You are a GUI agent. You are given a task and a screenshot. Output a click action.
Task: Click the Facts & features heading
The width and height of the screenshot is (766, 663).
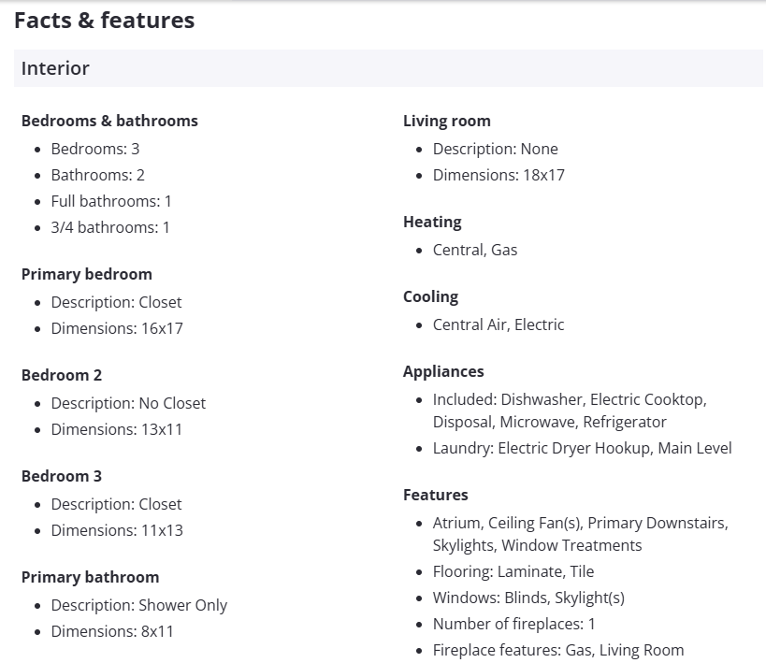pyautogui.click(x=104, y=20)
